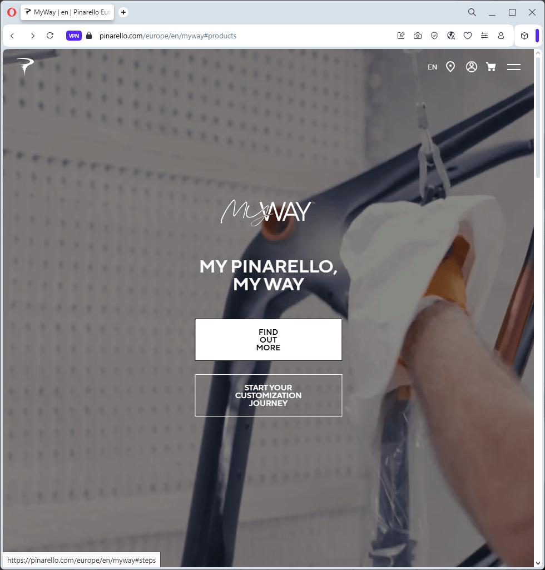Viewport: 545px width, 570px height.
Task: Go forward to next page
Action: pyautogui.click(x=33, y=36)
